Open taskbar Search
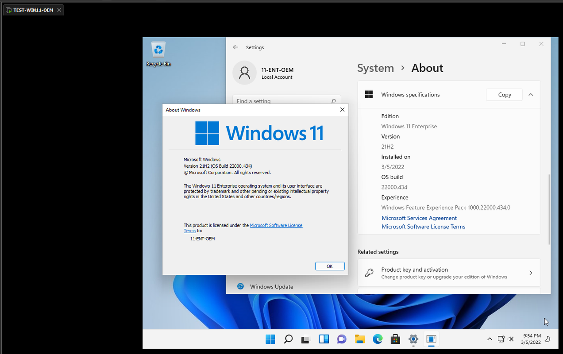The width and height of the screenshot is (563, 354). [288, 339]
